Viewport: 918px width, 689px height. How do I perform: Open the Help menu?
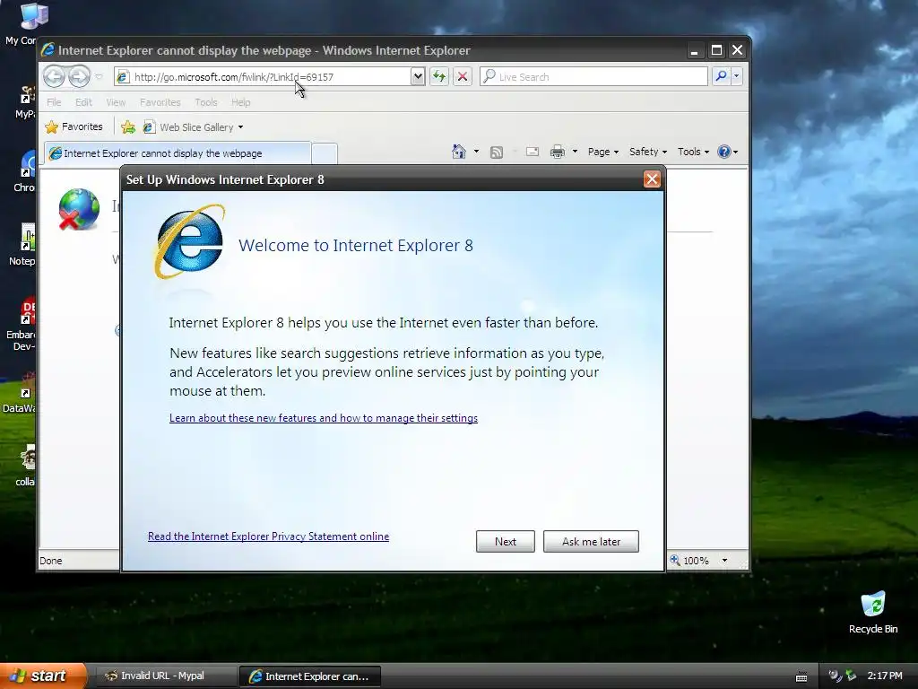click(x=240, y=102)
